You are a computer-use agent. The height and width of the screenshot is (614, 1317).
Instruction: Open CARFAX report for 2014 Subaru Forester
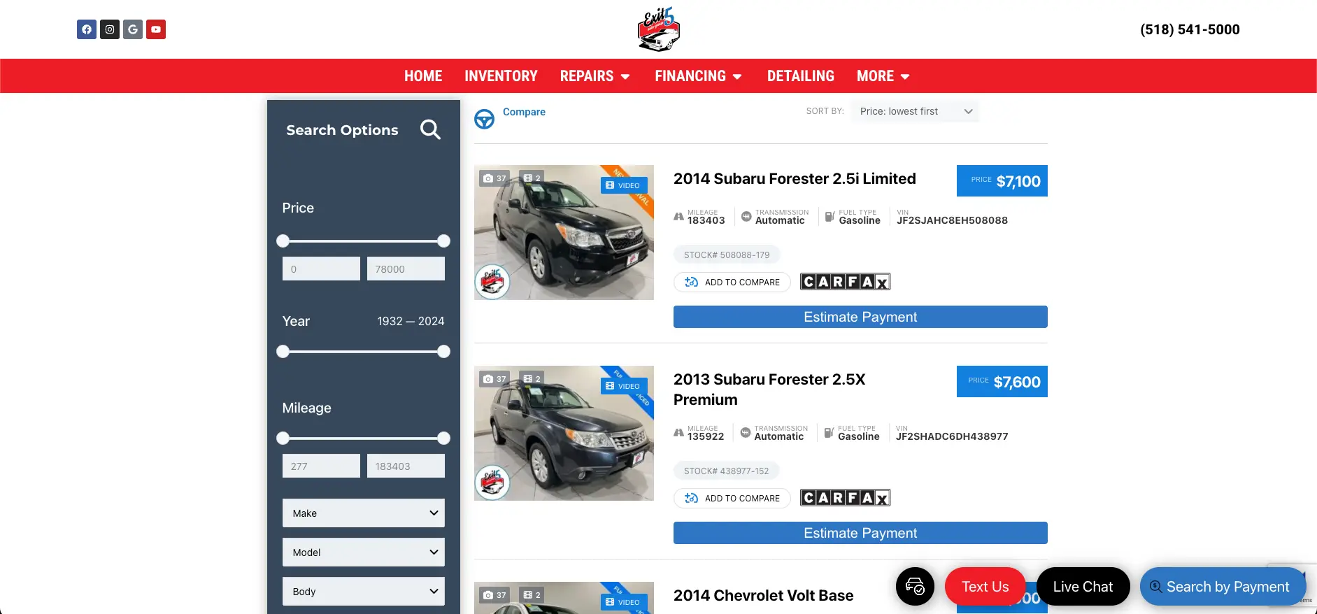click(845, 282)
